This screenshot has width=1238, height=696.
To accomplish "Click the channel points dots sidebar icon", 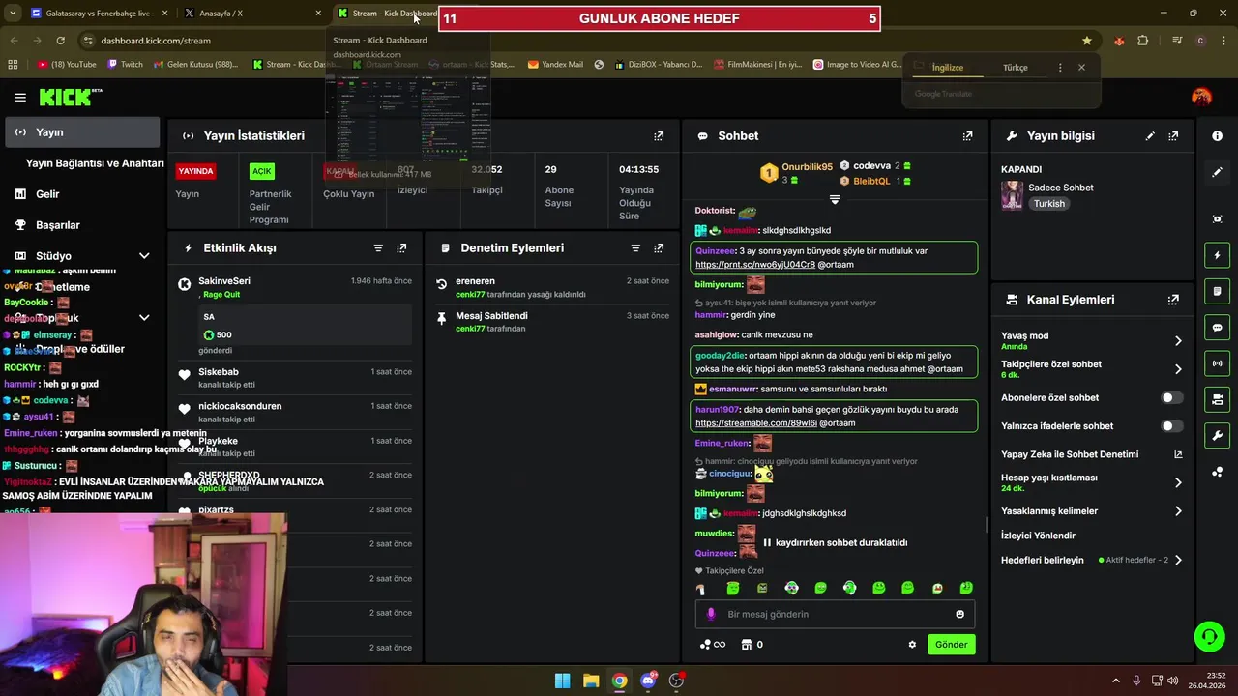I will (1217, 472).
